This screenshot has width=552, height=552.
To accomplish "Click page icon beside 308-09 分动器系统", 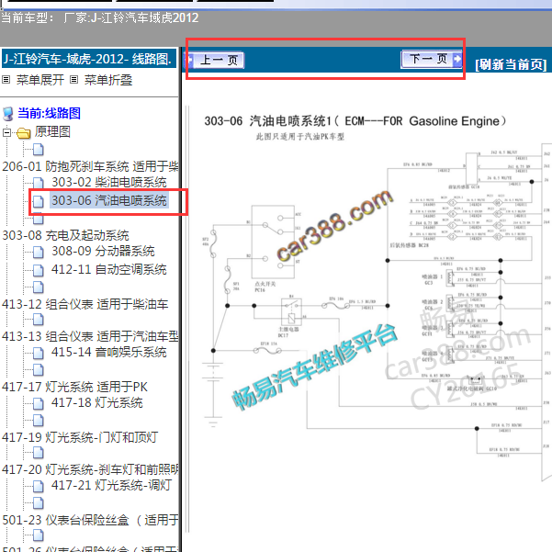I will (x=38, y=252).
